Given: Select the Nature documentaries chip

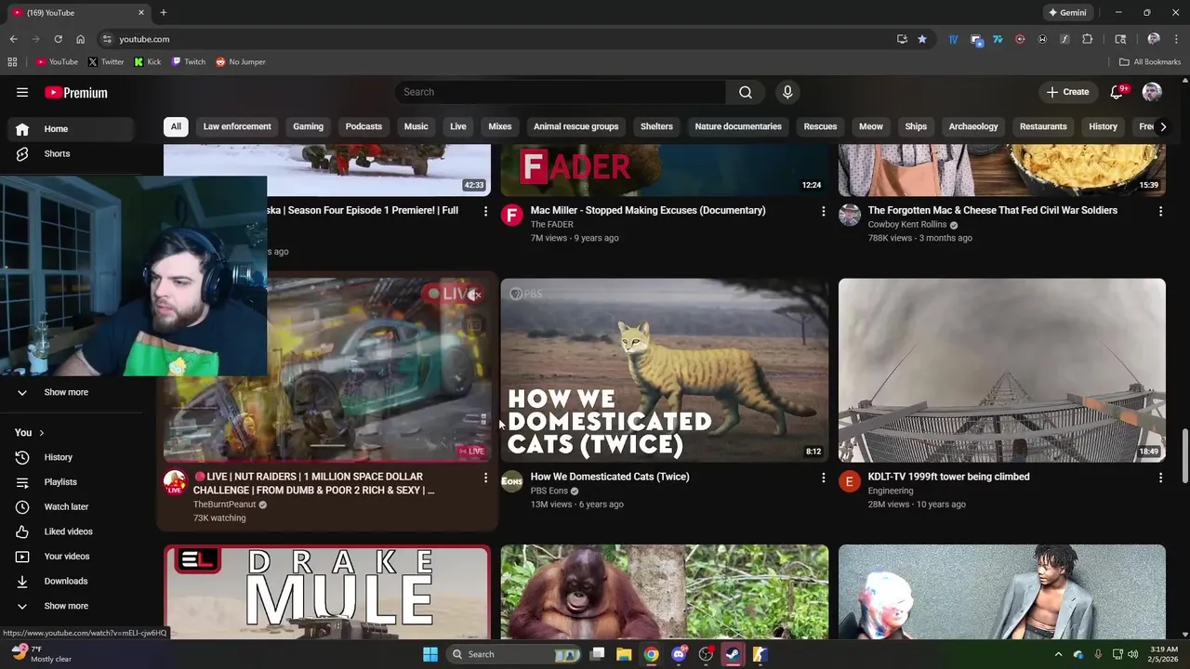Looking at the screenshot, I should (x=738, y=127).
